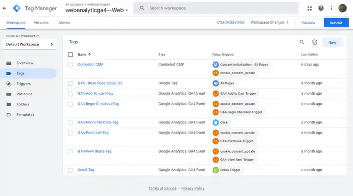Open the Cookiebot CMP tag link
Screen dimensions: 353x196
click(x=90, y=64)
